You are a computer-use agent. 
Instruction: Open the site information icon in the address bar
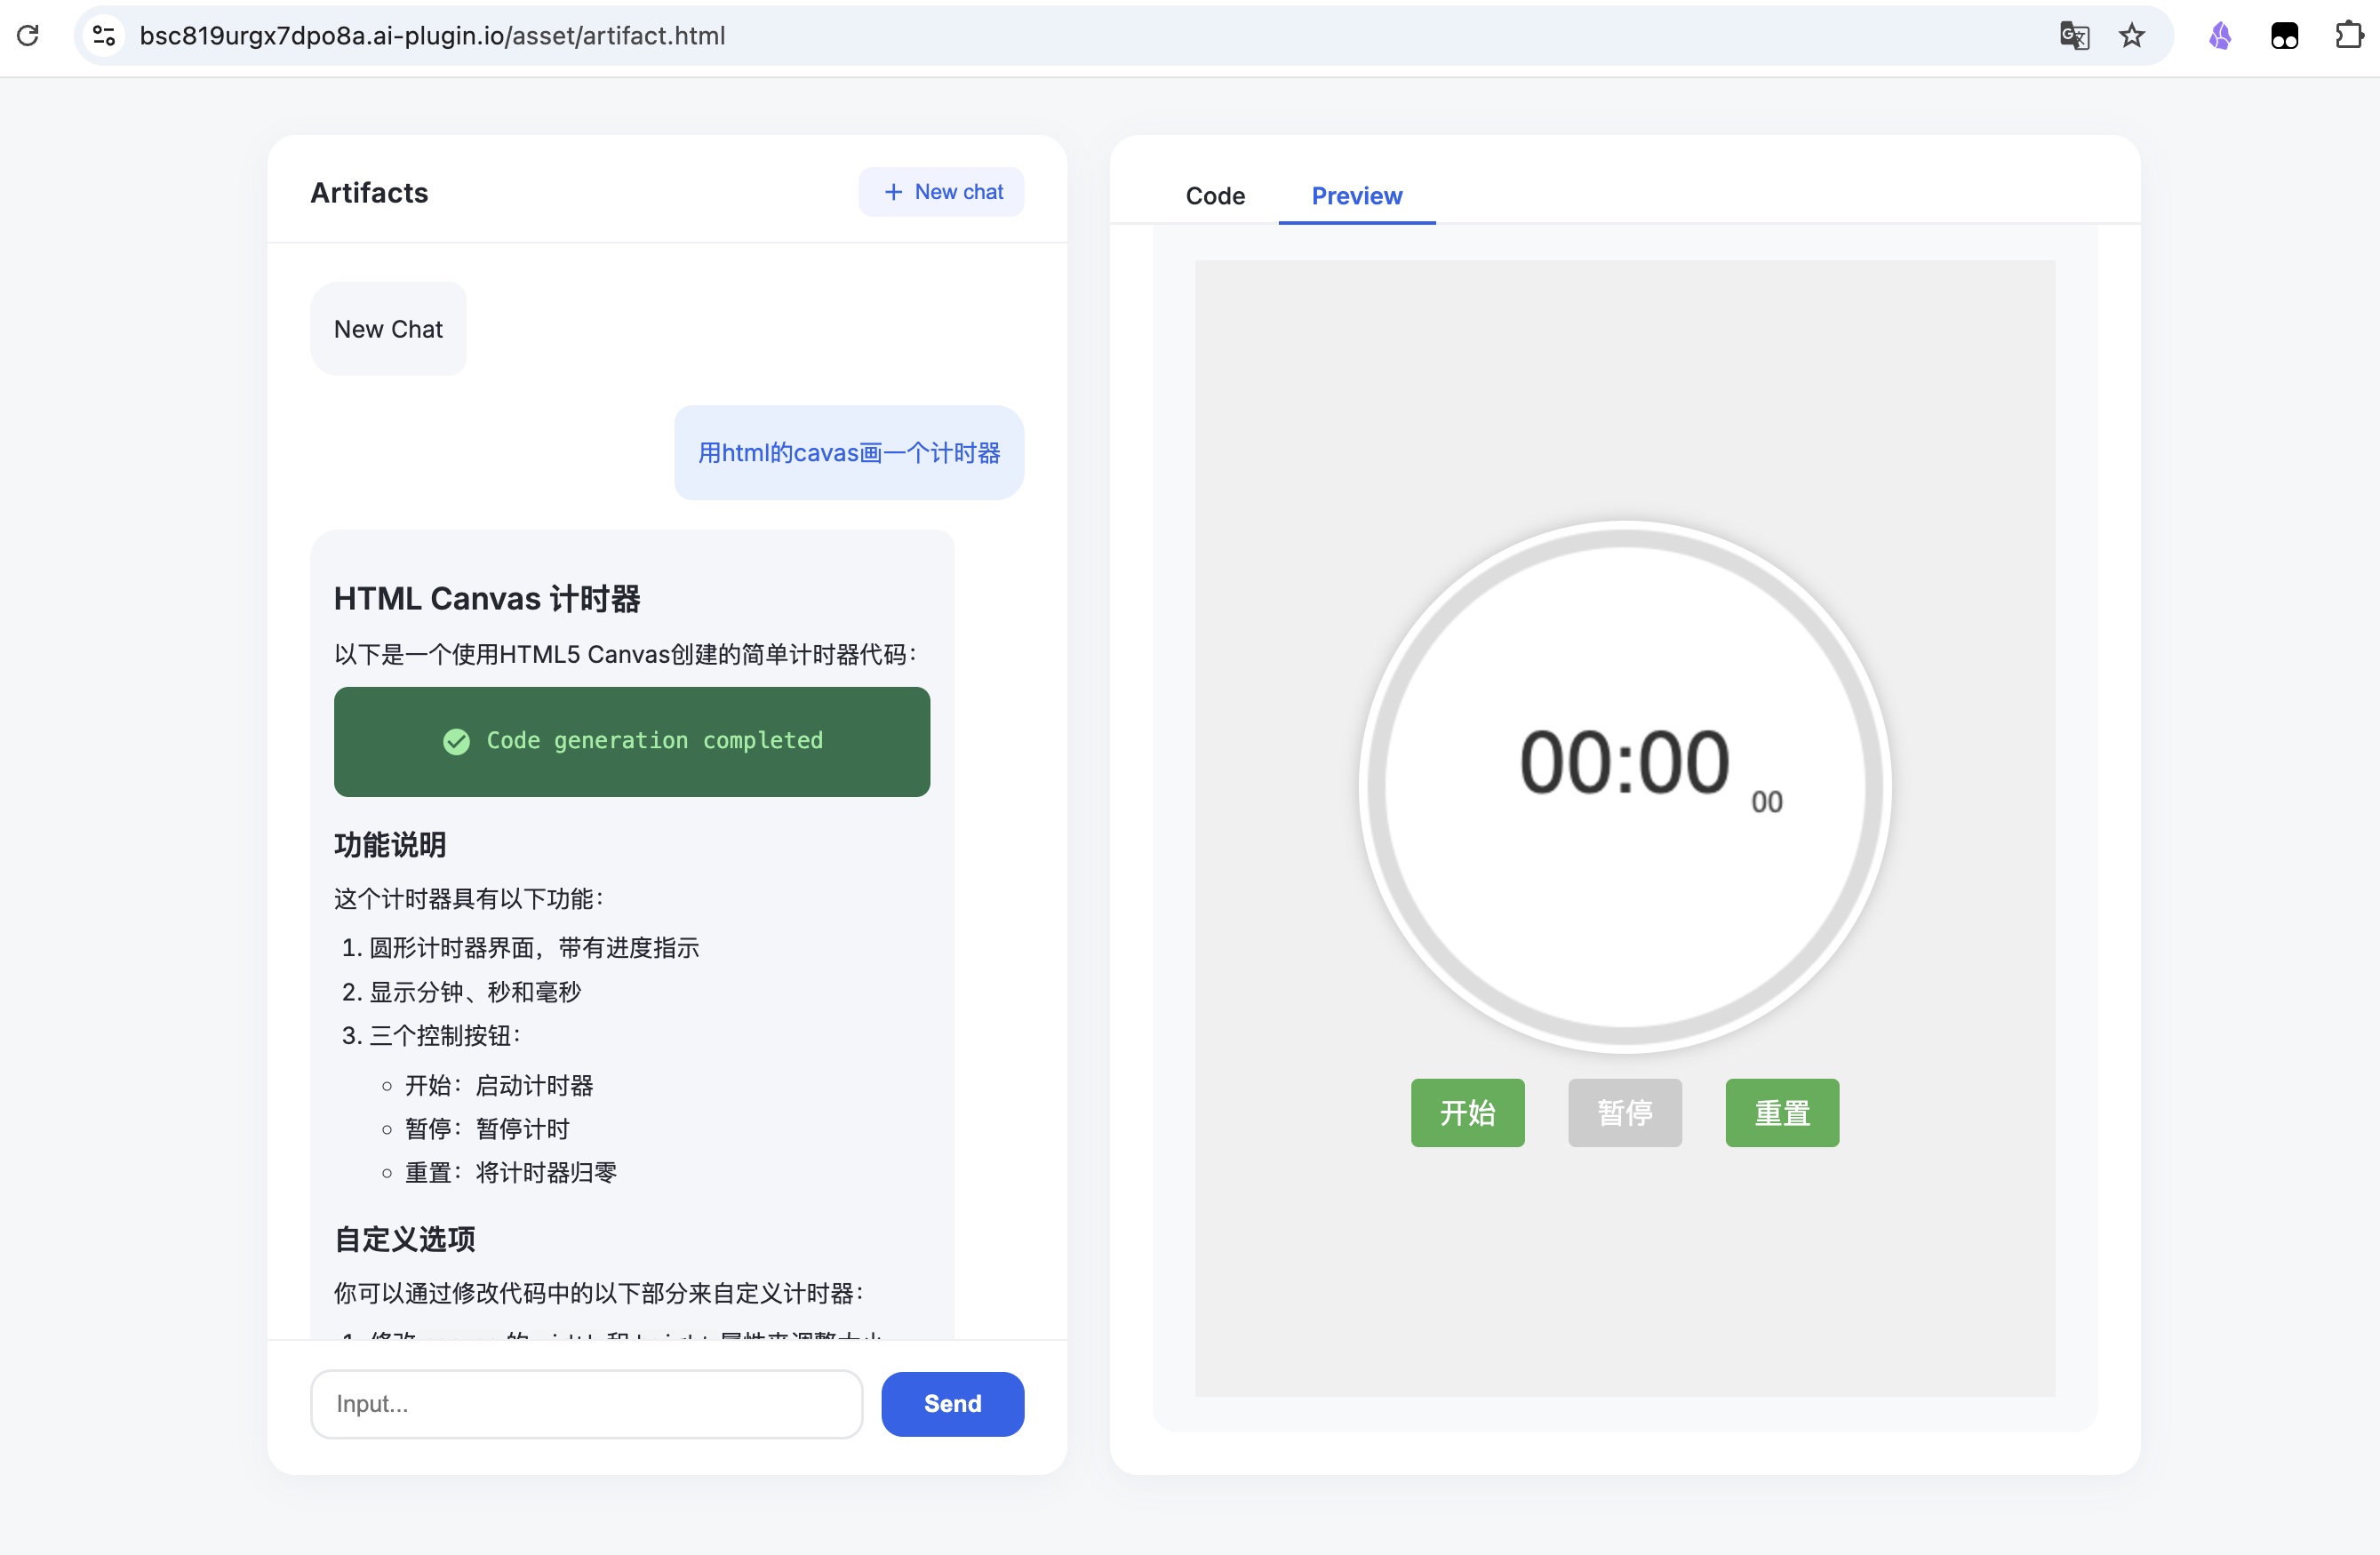104,35
